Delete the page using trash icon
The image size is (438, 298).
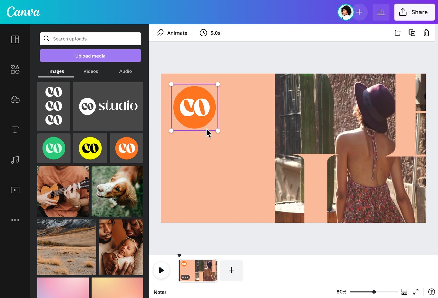426,33
